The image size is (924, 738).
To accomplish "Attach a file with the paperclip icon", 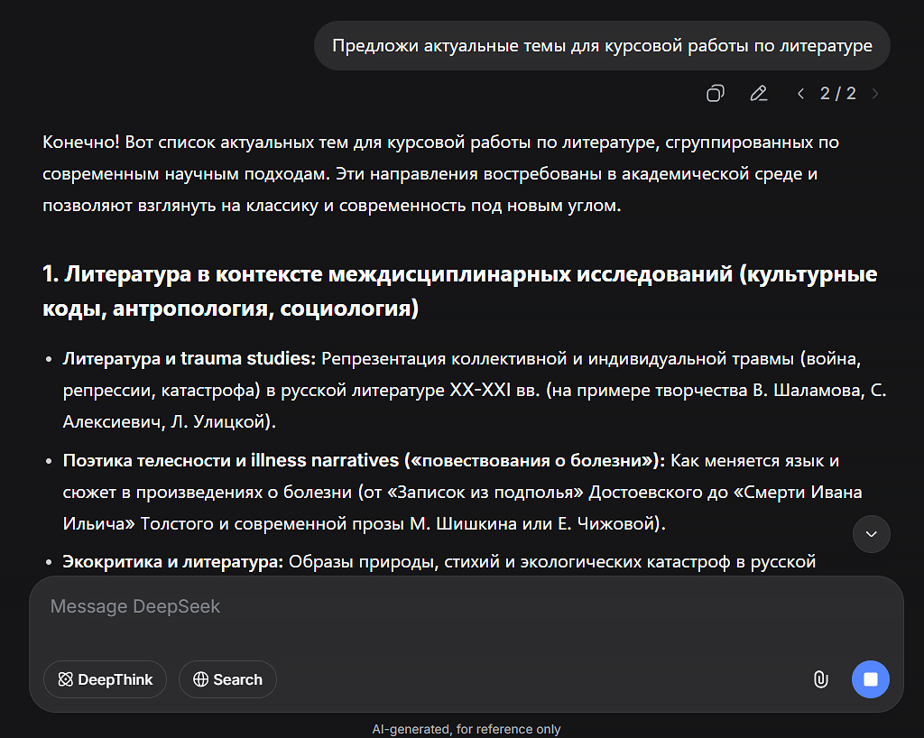I will click(x=820, y=679).
